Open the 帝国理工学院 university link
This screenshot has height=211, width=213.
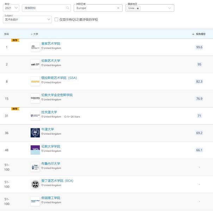click(x=51, y=198)
